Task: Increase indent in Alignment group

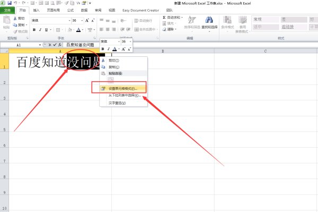Action: [x=128, y=29]
